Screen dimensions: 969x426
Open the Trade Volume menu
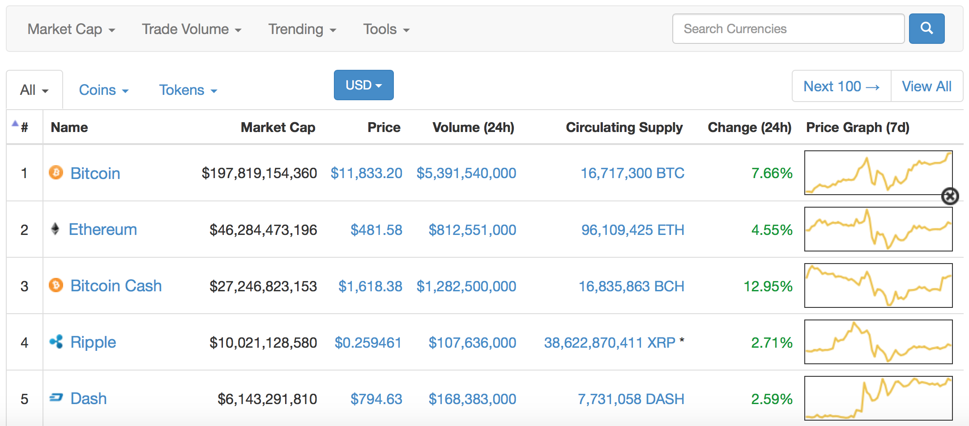192,29
